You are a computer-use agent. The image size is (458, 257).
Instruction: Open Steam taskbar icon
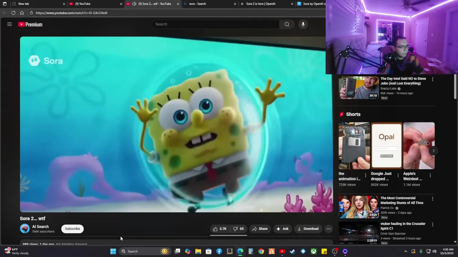[292, 251]
